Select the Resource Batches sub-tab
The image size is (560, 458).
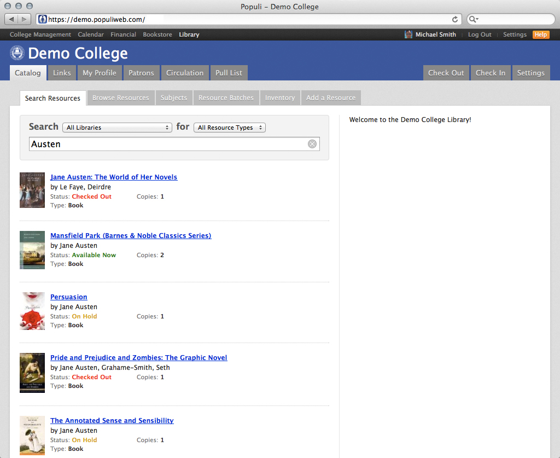coord(226,98)
